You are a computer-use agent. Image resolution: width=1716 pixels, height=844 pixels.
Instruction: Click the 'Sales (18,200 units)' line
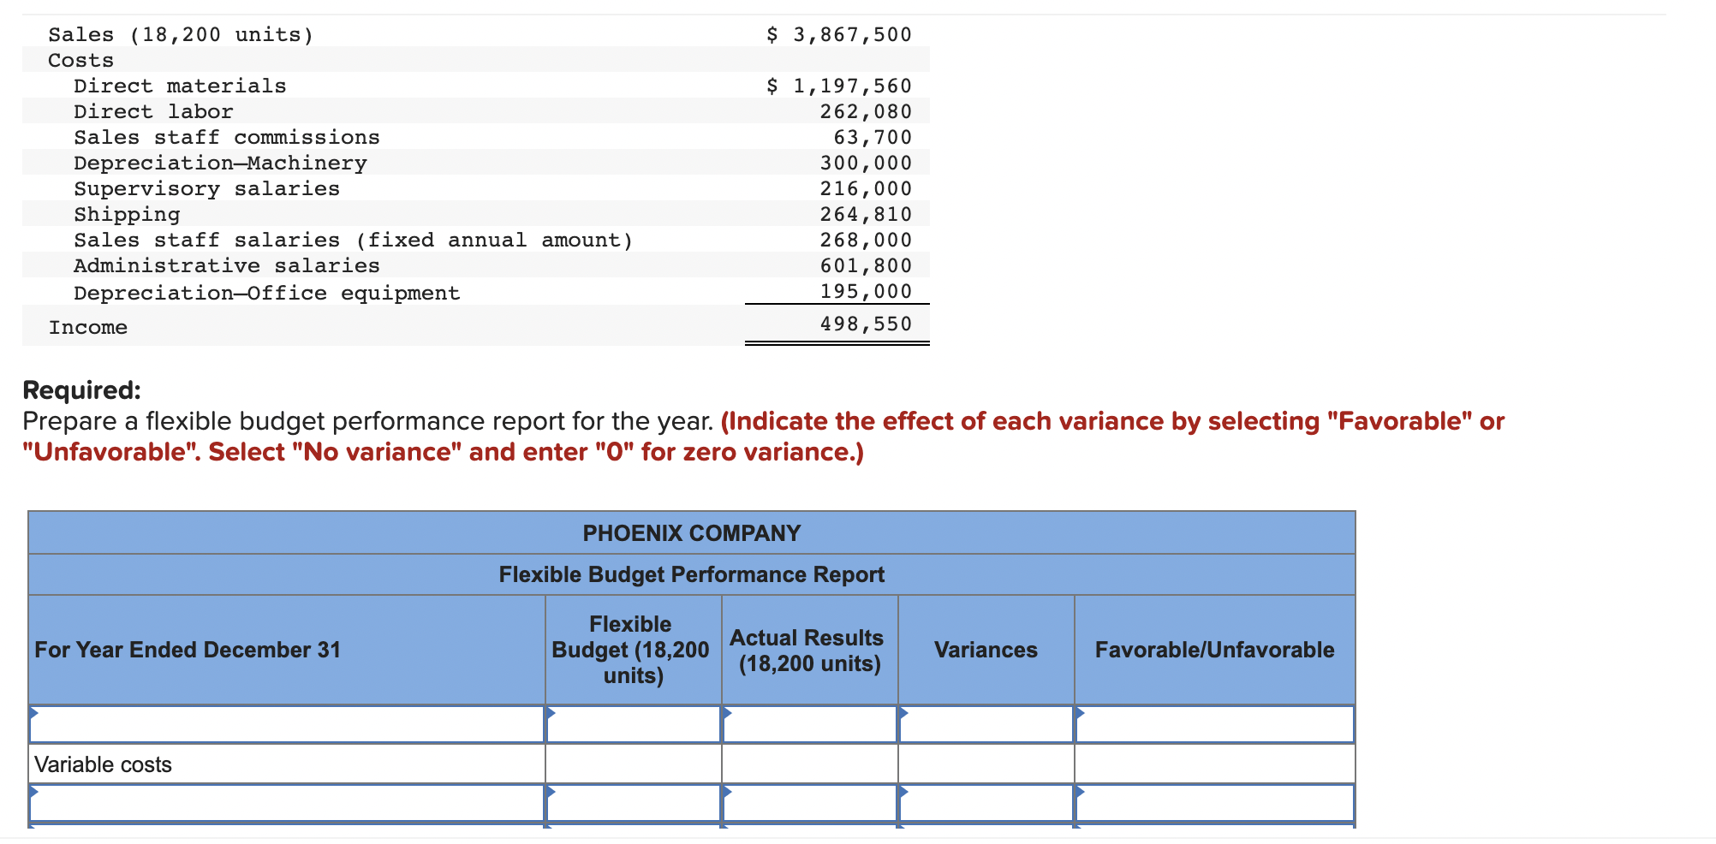click(181, 35)
